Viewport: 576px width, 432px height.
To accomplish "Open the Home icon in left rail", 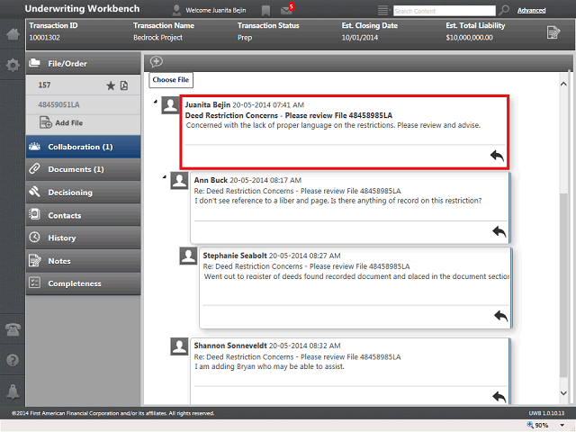I will (x=13, y=34).
